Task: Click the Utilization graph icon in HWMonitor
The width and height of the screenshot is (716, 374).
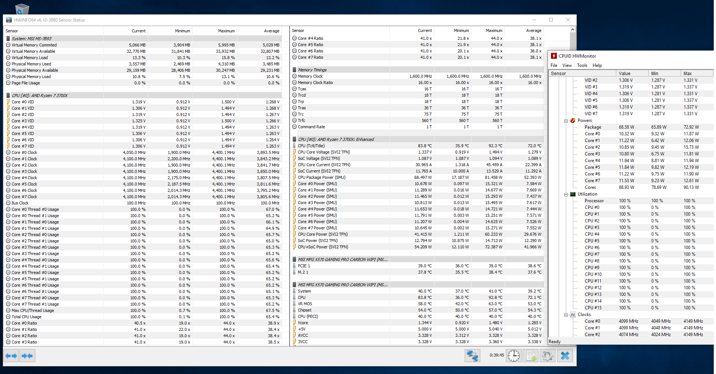Action: (573, 194)
